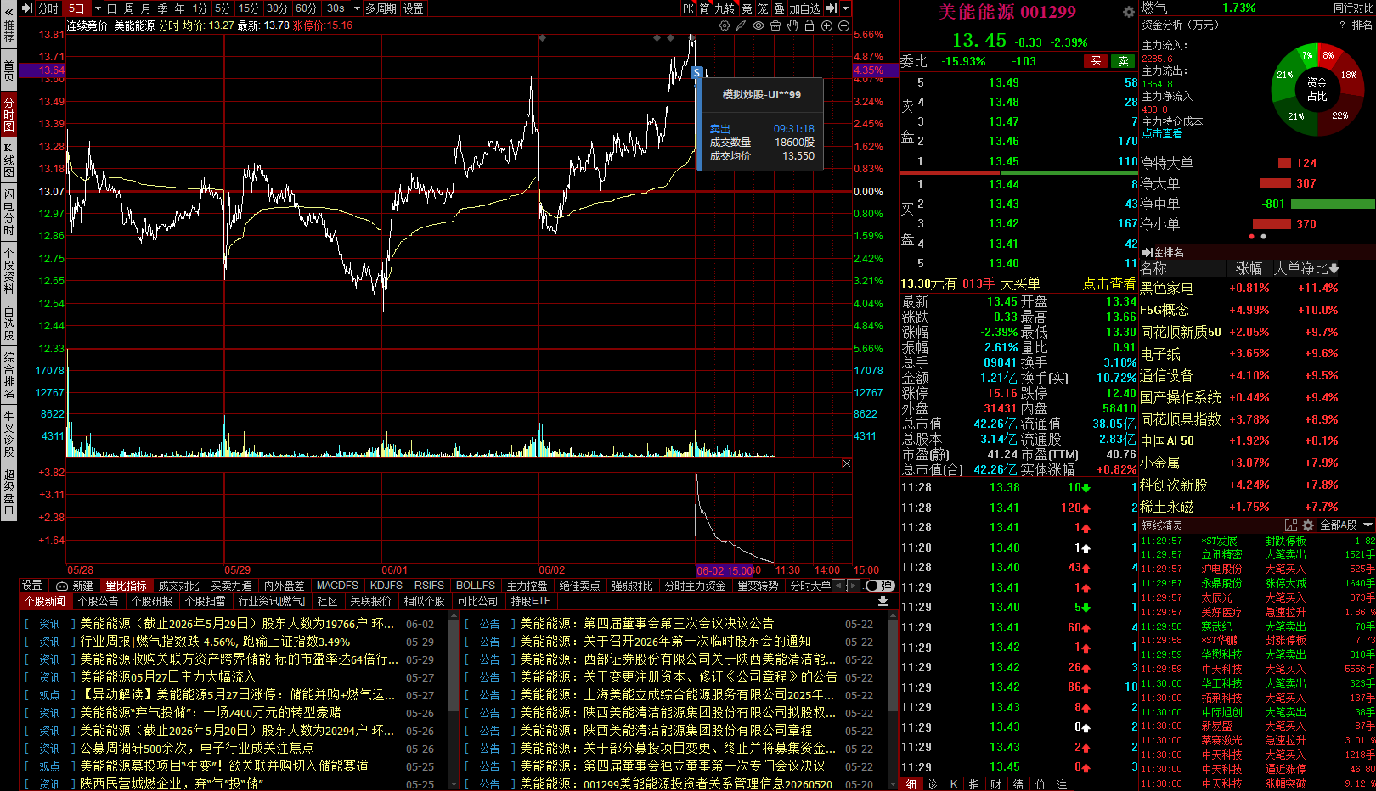Select the first red pagination dot
1376x791 pixels.
coord(1252,237)
